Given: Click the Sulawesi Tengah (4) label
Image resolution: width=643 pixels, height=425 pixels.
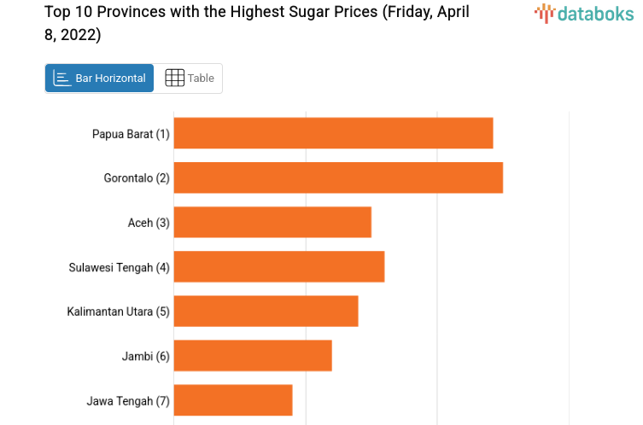Looking at the screenshot, I should coord(120,267).
